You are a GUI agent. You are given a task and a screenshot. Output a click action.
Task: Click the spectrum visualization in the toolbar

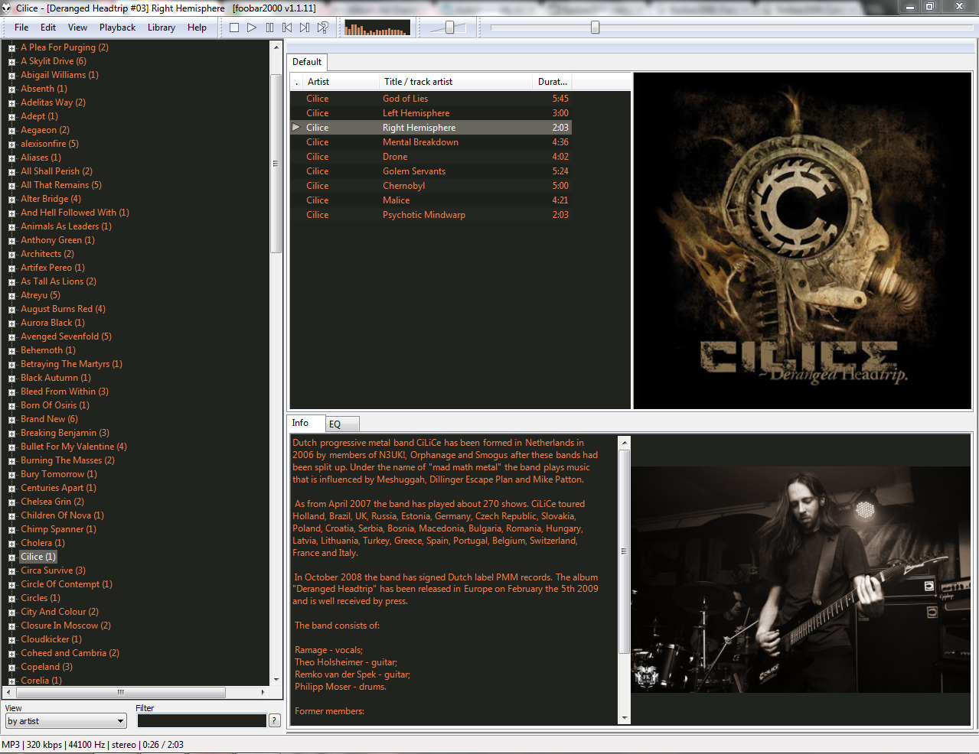pos(377,28)
